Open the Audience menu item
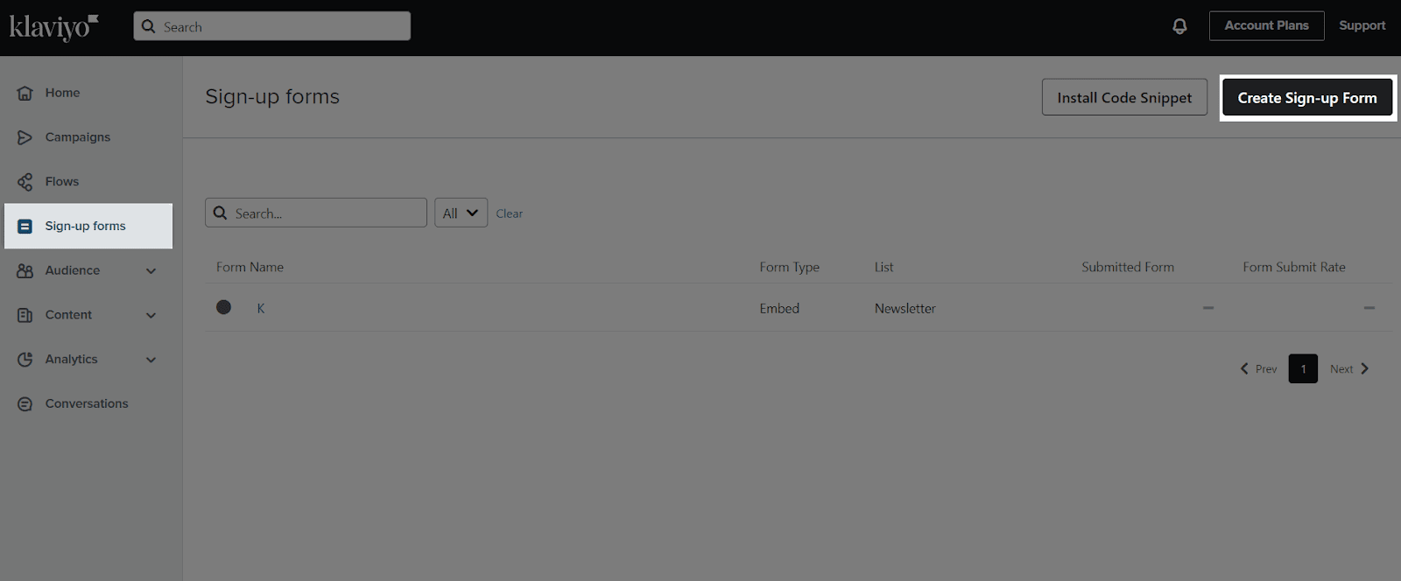 pos(73,270)
